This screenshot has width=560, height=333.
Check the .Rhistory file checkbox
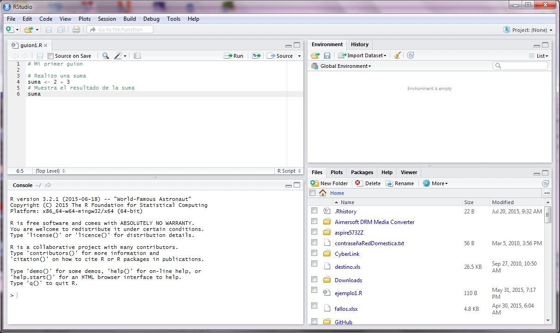click(x=314, y=211)
